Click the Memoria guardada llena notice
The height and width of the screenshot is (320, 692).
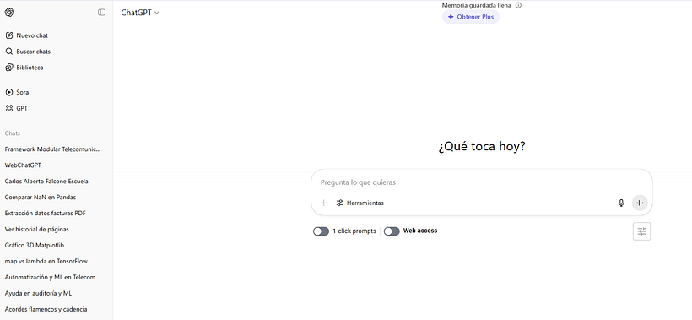pyautogui.click(x=478, y=5)
